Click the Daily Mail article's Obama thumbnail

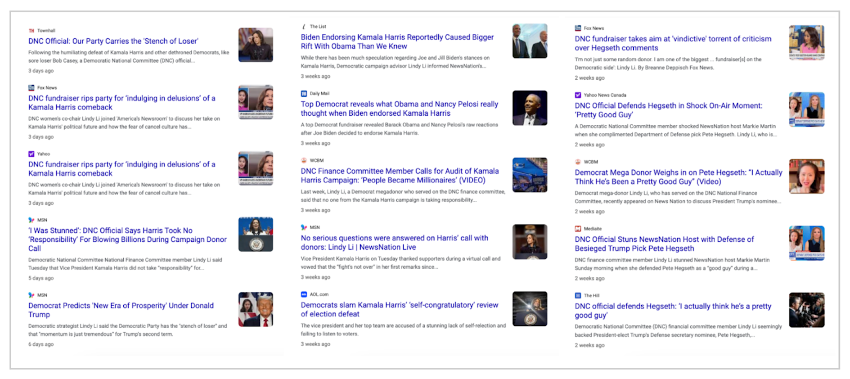pos(530,108)
